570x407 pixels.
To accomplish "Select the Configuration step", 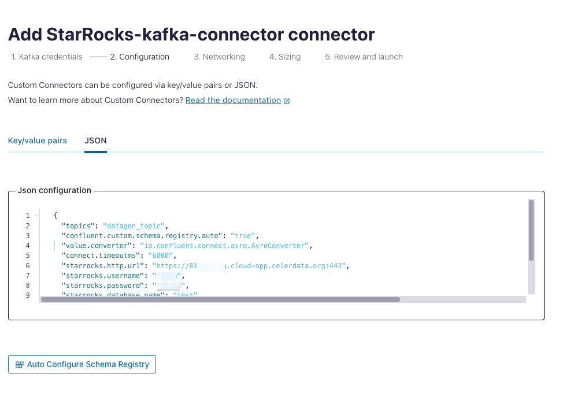I will pyautogui.click(x=140, y=57).
